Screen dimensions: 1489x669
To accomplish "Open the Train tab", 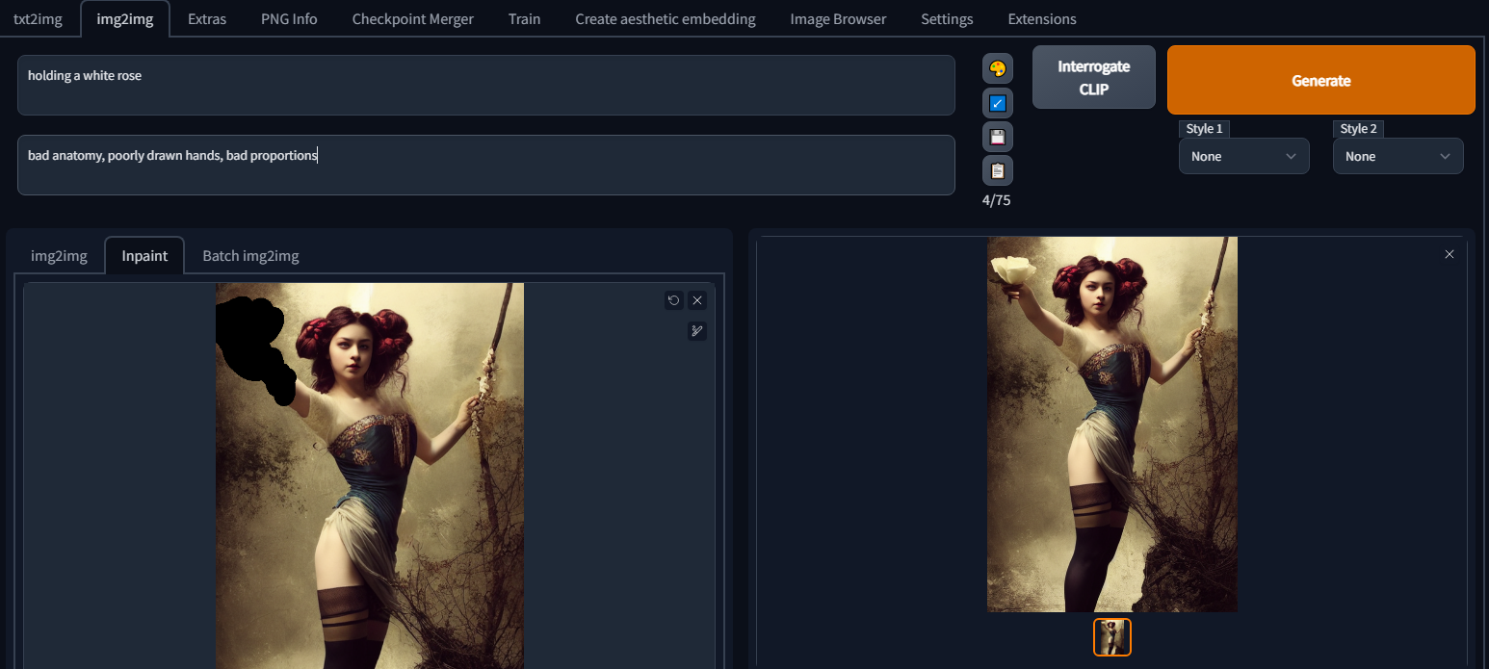I will coord(524,19).
